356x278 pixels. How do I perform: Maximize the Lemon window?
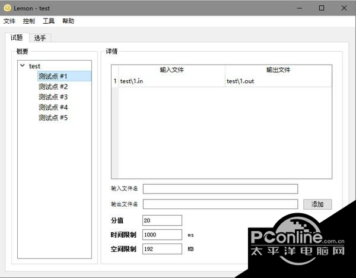click(322, 8)
